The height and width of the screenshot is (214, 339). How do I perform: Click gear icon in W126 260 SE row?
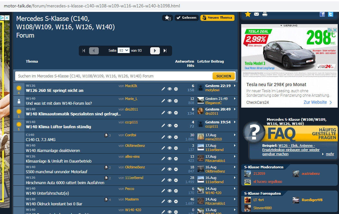(x=176, y=89)
